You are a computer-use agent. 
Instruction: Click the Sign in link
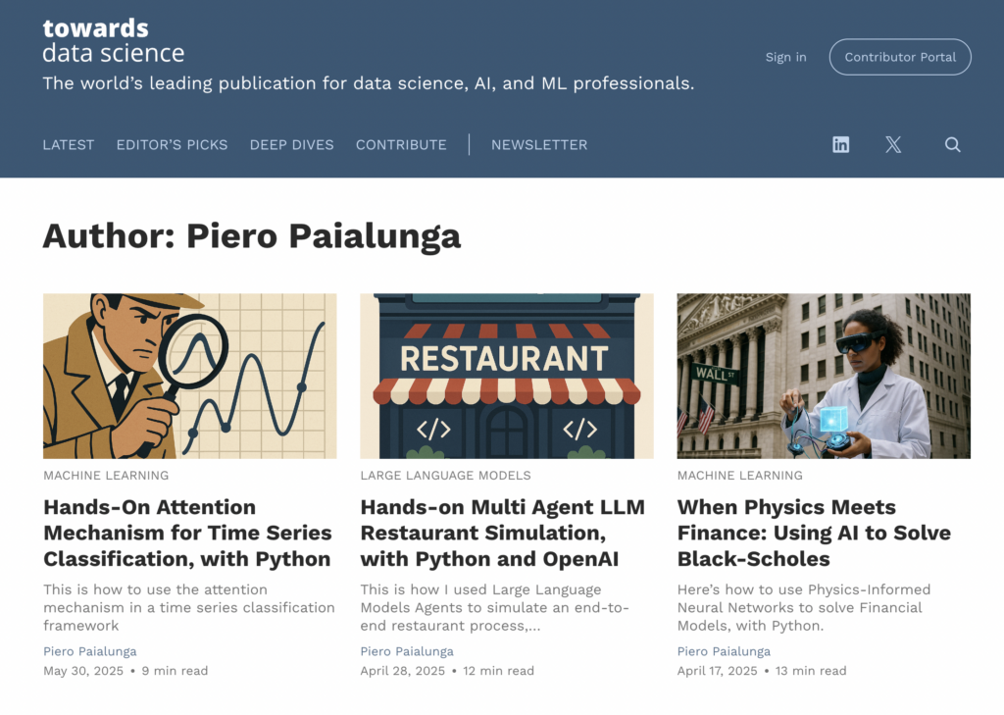(785, 57)
